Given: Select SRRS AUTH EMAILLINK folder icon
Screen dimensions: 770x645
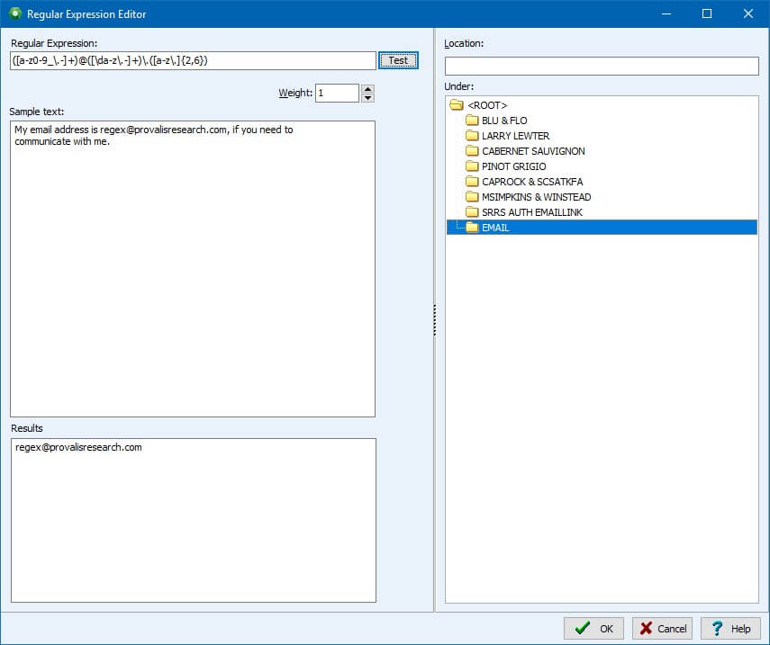Looking at the screenshot, I should [472, 212].
